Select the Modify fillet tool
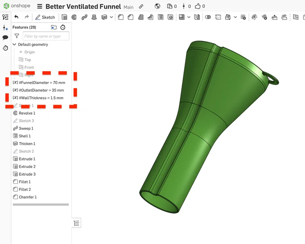 point(254,17)
